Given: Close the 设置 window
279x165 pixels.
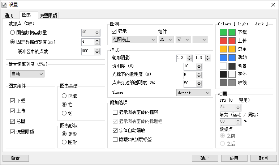Looking at the screenshot, I should 273,5.
